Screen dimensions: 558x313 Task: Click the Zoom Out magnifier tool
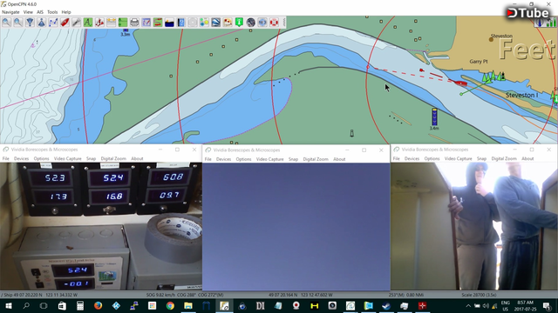click(x=18, y=23)
